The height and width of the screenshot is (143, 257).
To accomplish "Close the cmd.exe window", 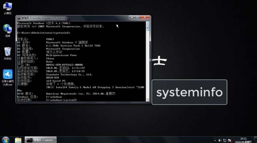I will [145, 17].
